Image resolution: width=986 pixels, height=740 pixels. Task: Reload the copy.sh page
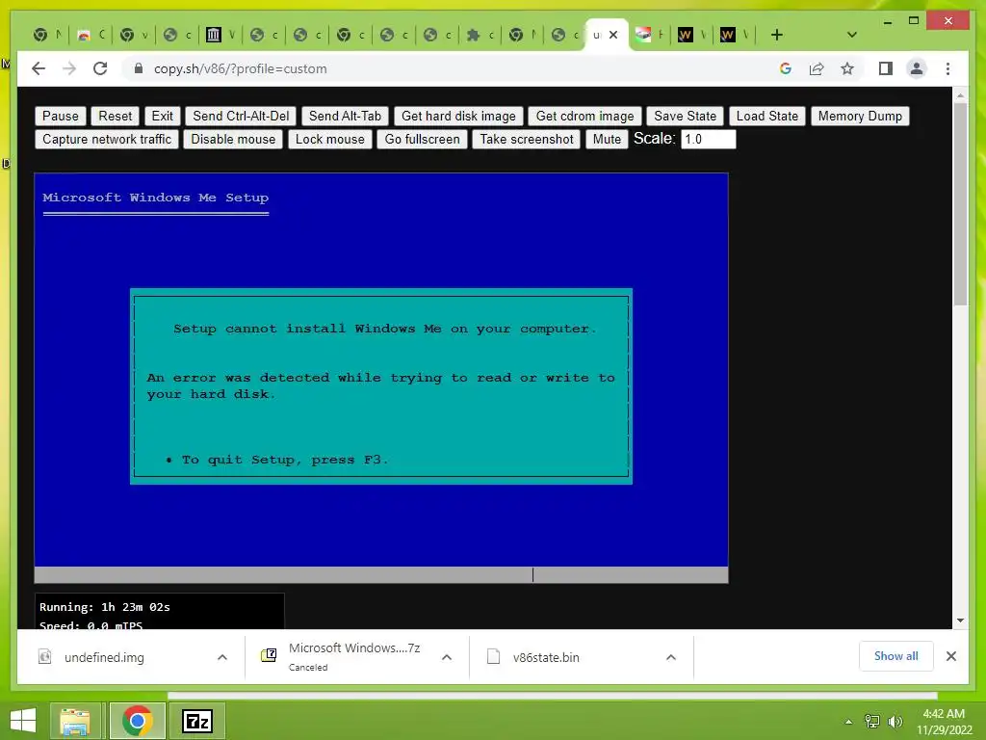(100, 68)
